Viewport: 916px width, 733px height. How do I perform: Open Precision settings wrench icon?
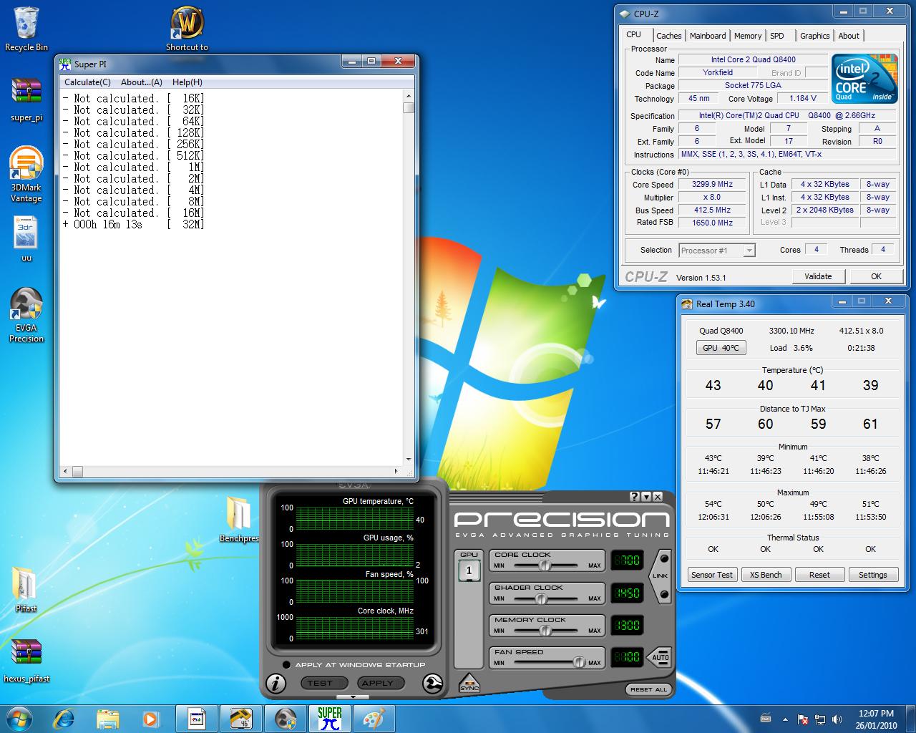(x=432, y=684)
